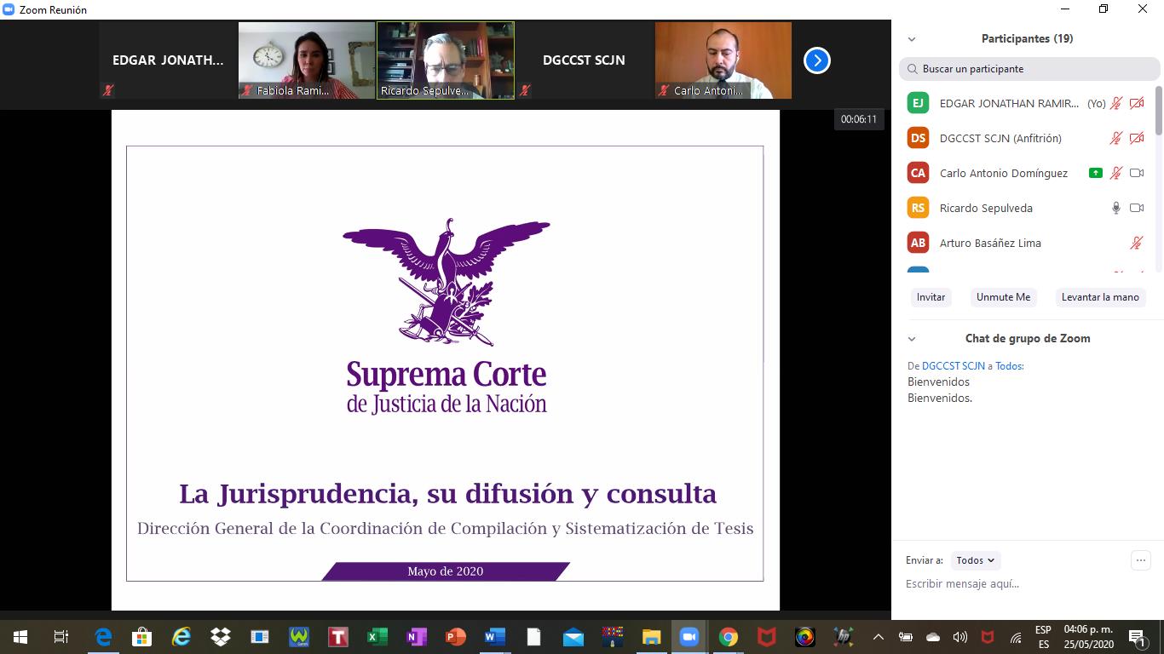
Task: Click the AB avatar for Arturo Basáñez
Action: (918, 243)
